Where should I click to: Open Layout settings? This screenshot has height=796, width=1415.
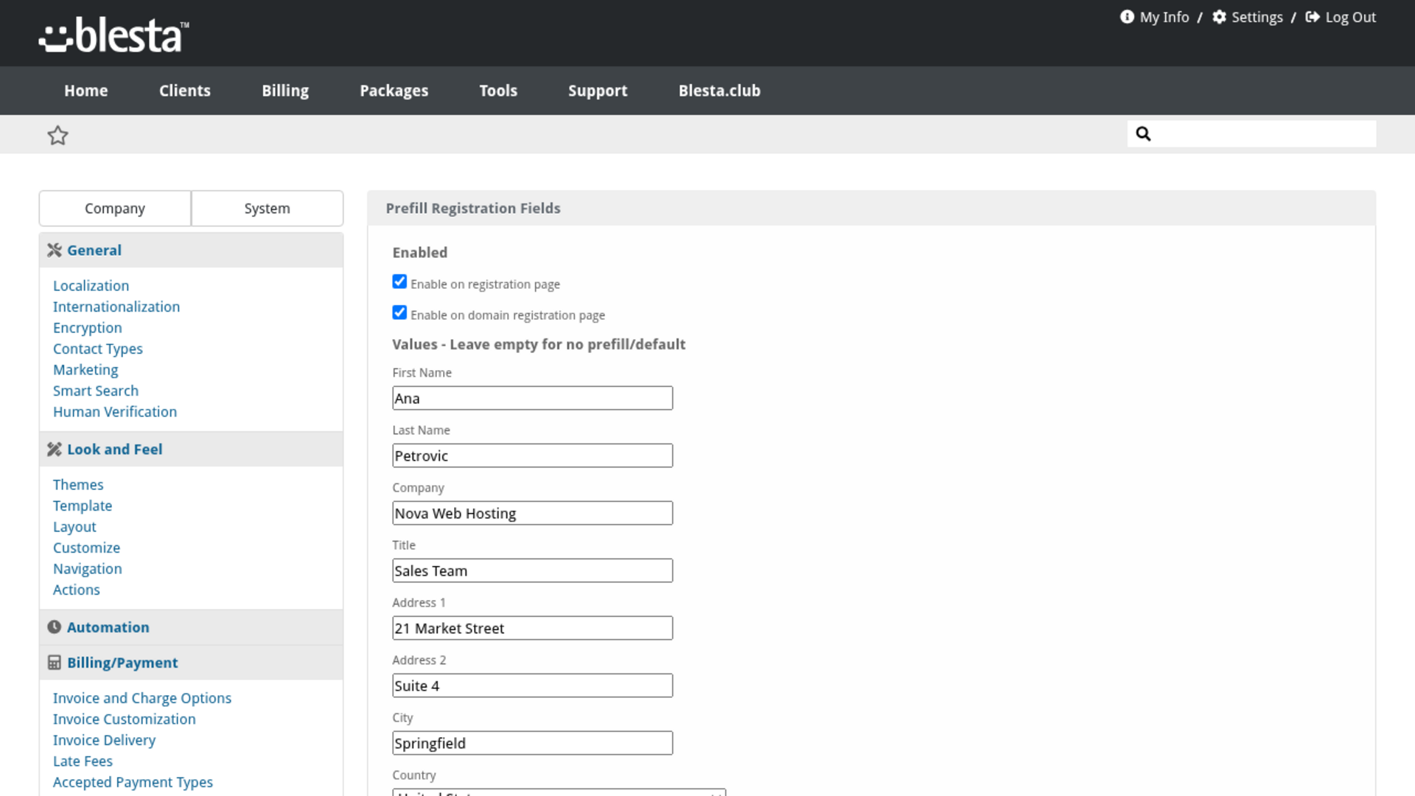74,527
